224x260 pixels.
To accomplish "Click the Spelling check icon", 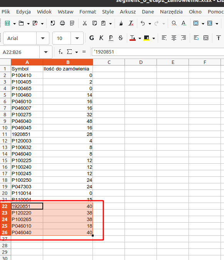I will 184,23.
